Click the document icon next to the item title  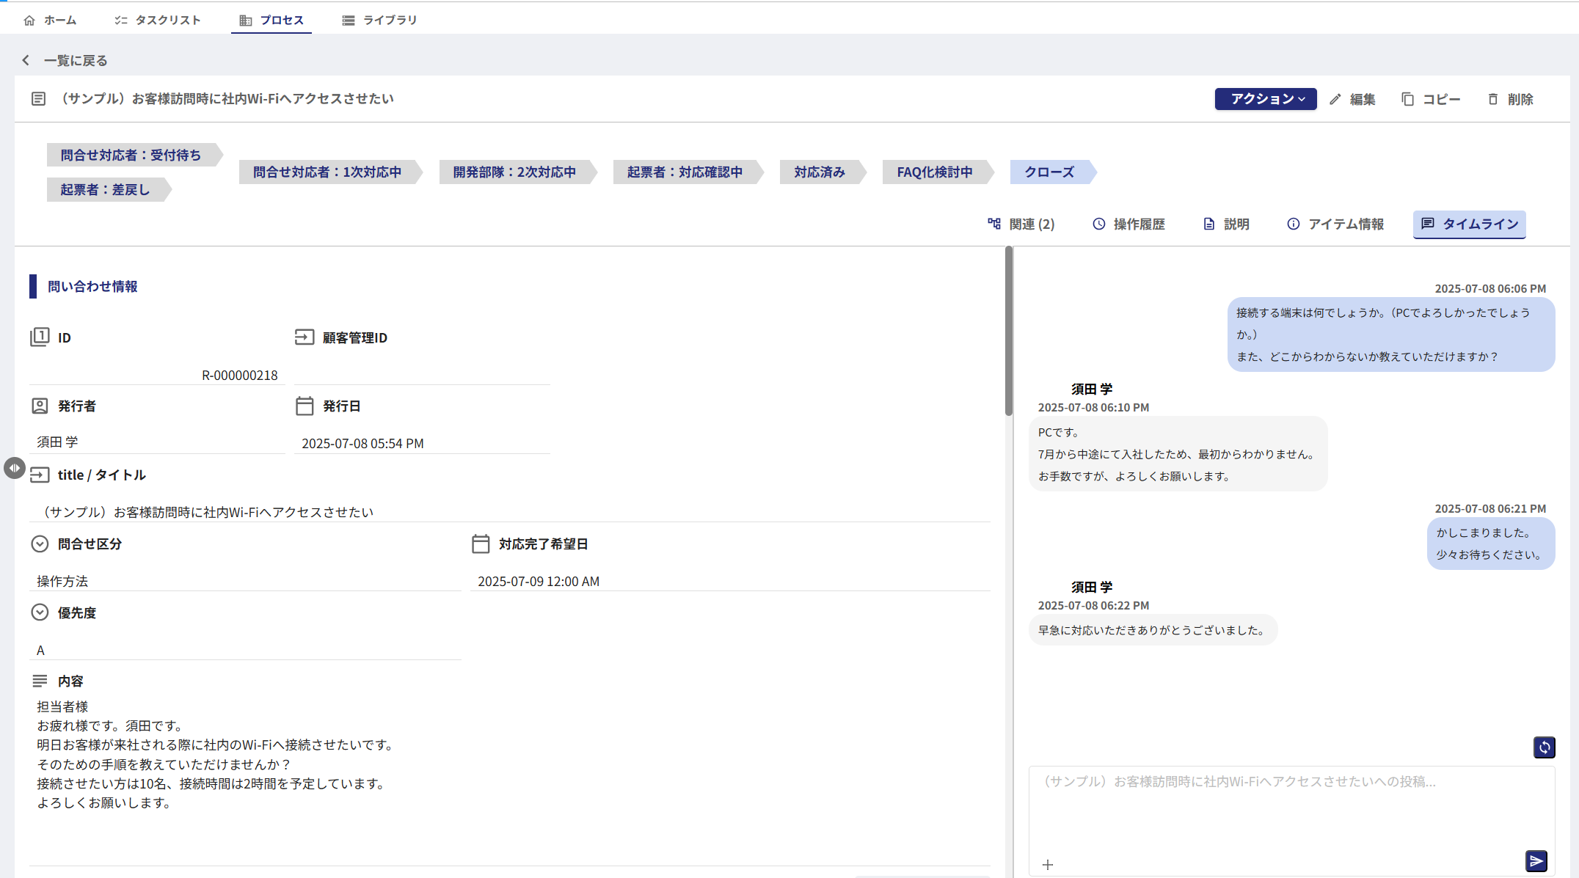38,98
